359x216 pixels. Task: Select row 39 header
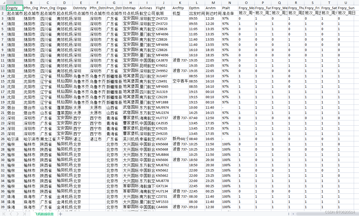coord(3,207)
